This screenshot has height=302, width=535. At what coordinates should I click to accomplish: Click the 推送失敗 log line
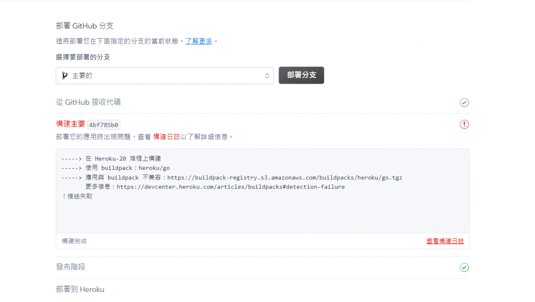(x=77, y=196)
